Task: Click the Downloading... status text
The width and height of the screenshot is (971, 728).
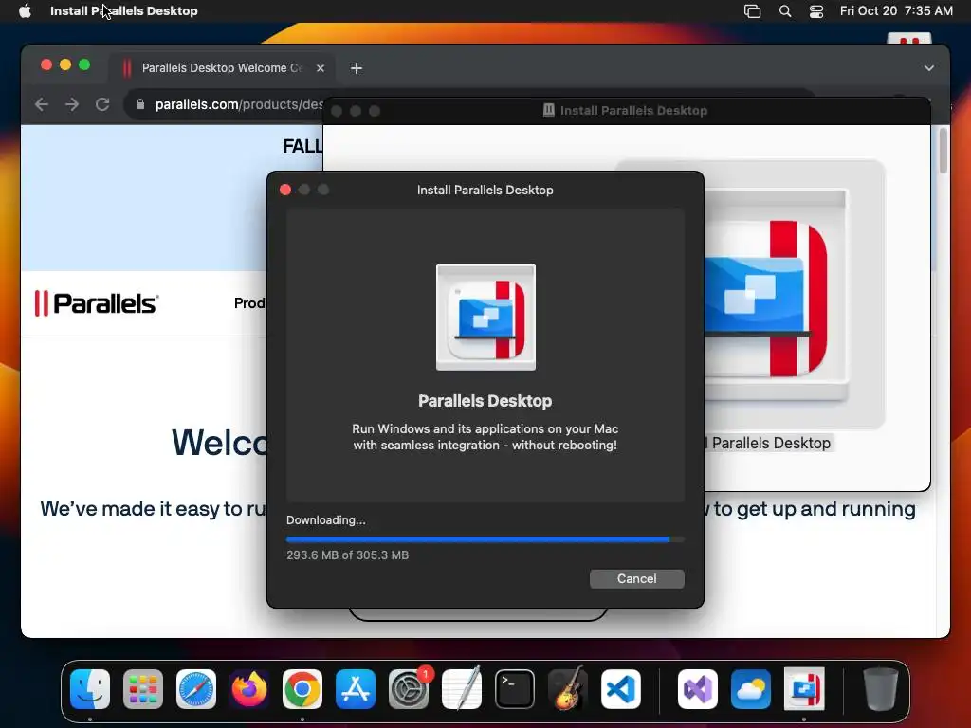Action: click(x=326, y=520)
